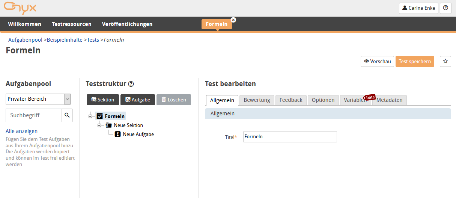456x198 pixels.
Task: Click the Allgemein section header bar
Action: pos(328,113)
